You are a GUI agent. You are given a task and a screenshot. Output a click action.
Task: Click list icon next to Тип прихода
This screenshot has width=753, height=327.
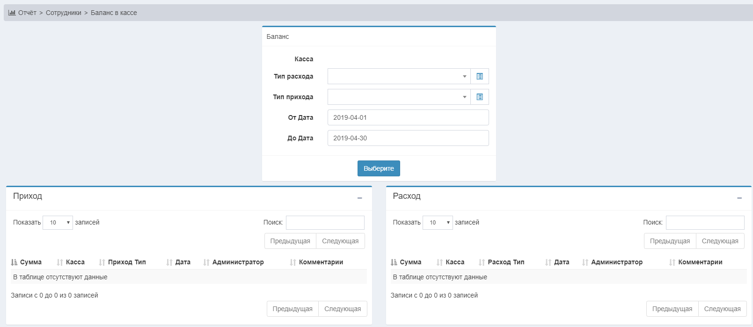(479, 97)
